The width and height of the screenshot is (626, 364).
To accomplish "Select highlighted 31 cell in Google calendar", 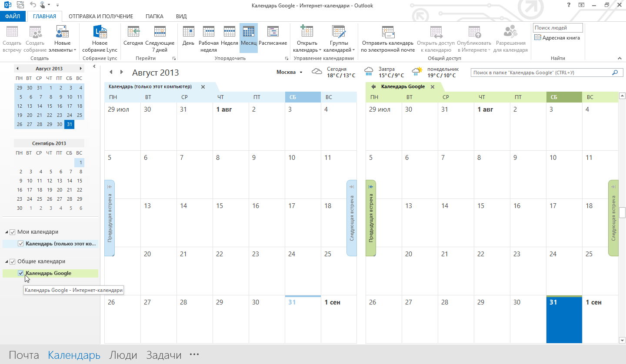I will (564, 319).
